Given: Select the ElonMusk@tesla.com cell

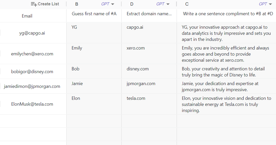Looking at the screenshot, I should tap(32, 104).
